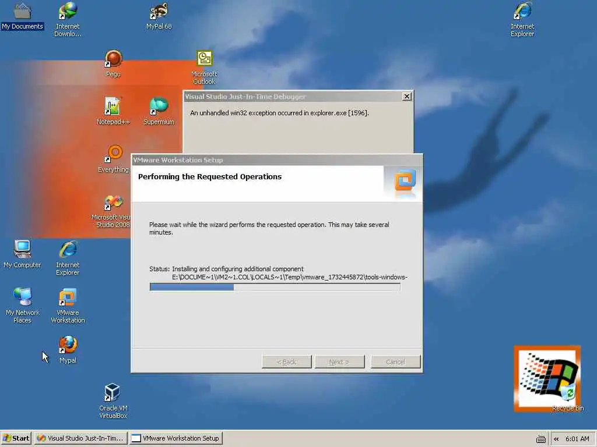Select the Mypal shortcut with Firefox logo
The image size is (597, 447).
click(x=68, y=350)
